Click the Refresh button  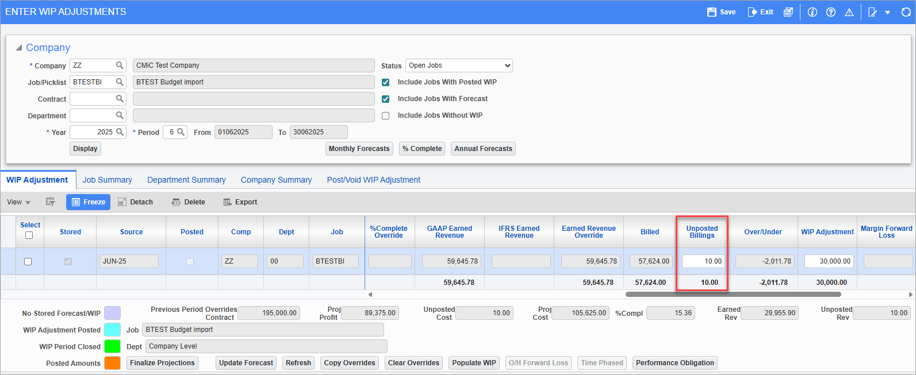[x=298, y=363]
